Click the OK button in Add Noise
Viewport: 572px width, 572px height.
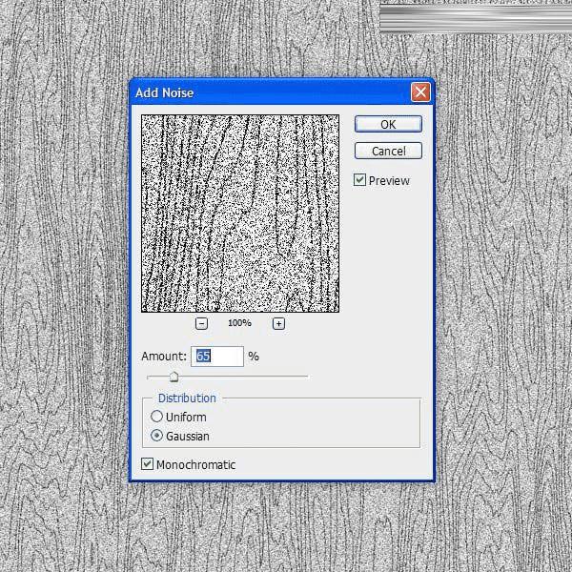click(x=388, y=124)
